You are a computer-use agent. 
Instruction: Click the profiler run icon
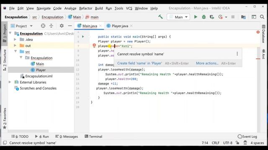[221, 17]
